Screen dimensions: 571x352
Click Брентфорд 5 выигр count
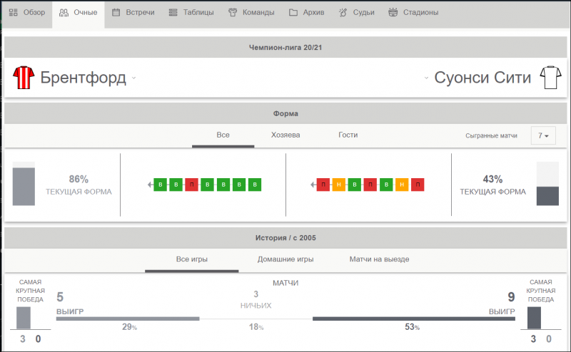coord(70,303)
